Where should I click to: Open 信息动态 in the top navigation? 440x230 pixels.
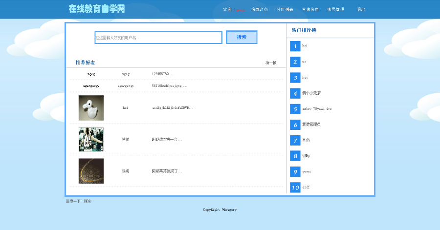259,10
